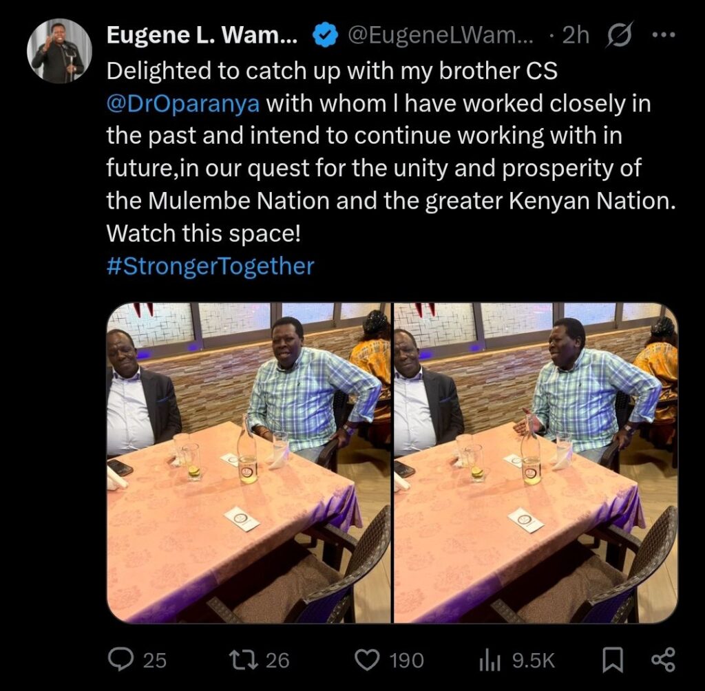The width and height of the screenshot is (705, 691).
Task: Click the display name Eugene L. Wam...
Action: [x=202, y=36]
